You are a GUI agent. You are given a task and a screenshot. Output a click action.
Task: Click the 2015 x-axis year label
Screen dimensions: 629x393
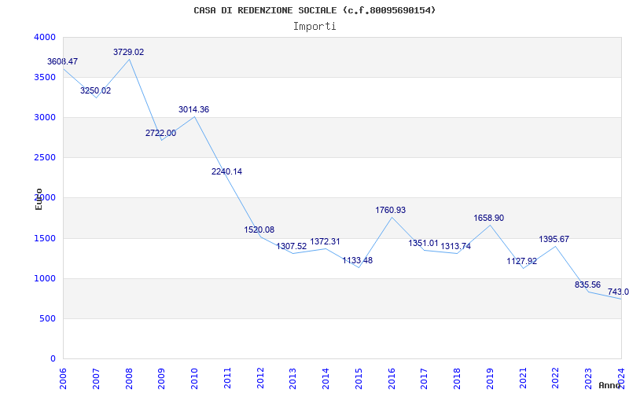click(x=359, y=378)
